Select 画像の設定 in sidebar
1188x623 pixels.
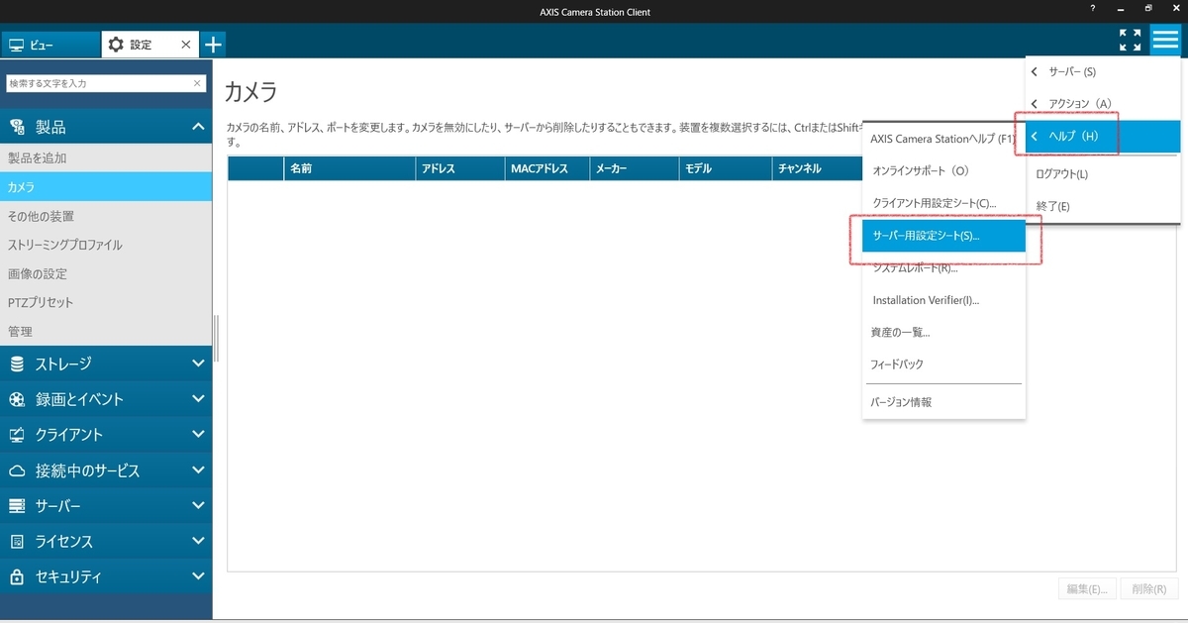[106, 273]
